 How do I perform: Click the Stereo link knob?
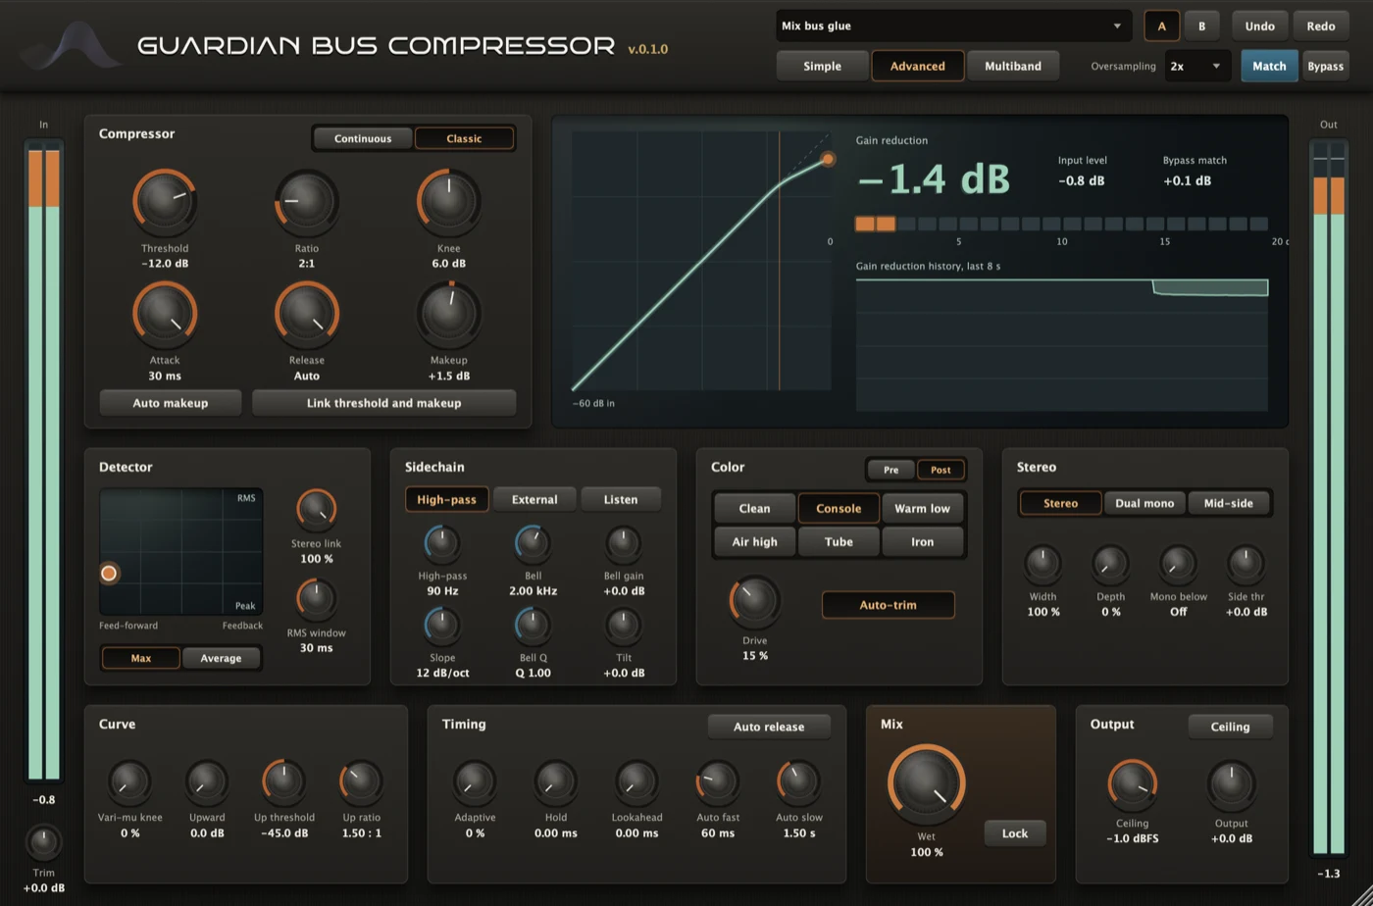(x=316, y=510)
